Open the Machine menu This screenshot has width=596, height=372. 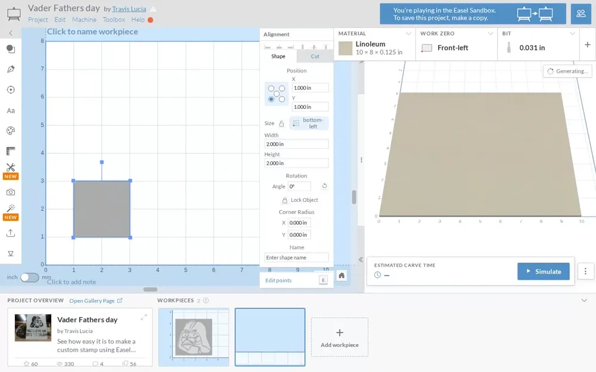84,20
